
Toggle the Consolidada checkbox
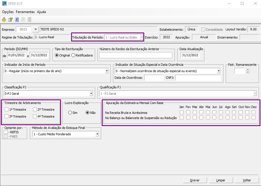click(x=203, y=29)
